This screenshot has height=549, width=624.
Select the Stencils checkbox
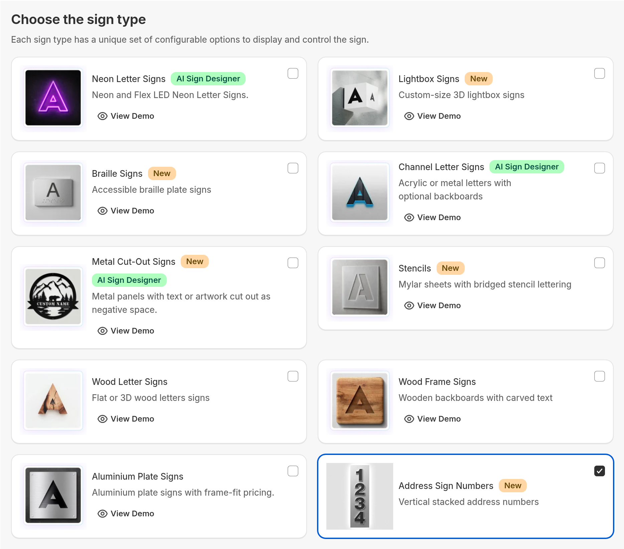600,263
